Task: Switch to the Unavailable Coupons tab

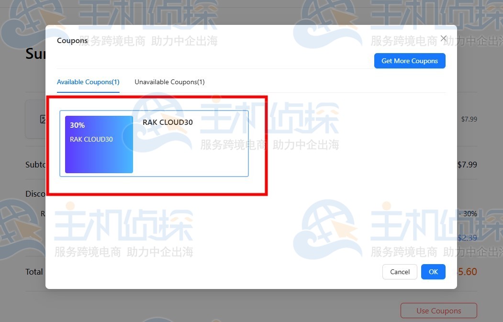Action: [x=169, y=82]
